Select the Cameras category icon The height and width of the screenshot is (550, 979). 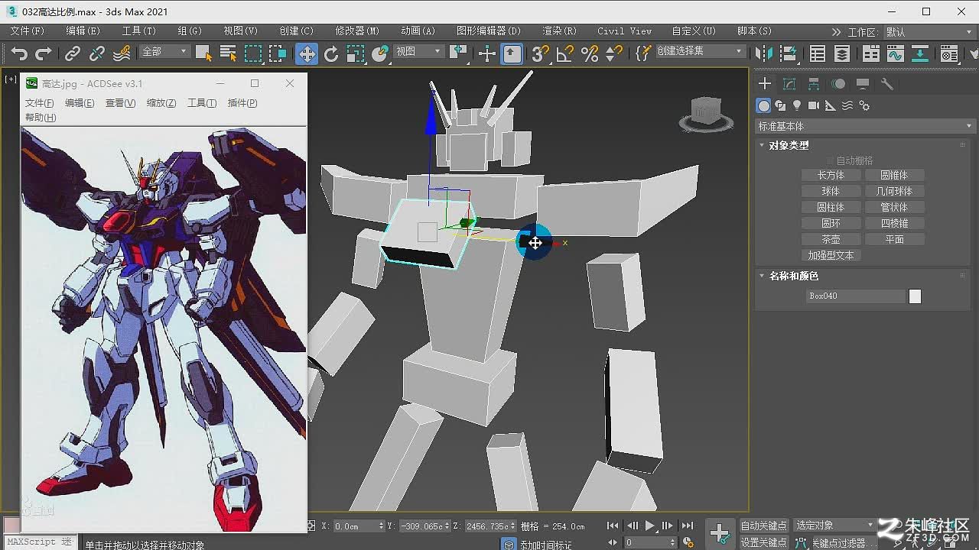814,105
